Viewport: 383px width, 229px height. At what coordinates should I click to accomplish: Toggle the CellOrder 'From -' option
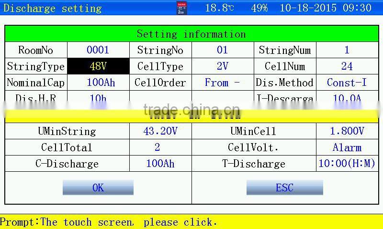tap(223, 83)
